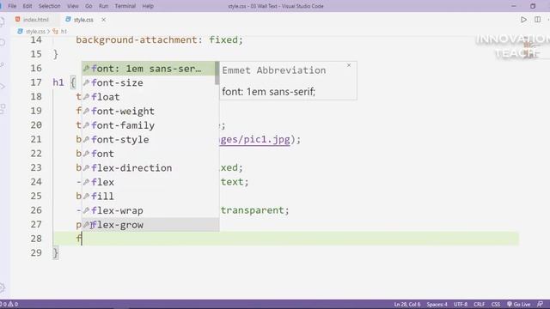Image resolution: width=550 pixels, height=309 pixels.
Task: Open Extensions icon in the activity bar
Action: coord(3,109)
